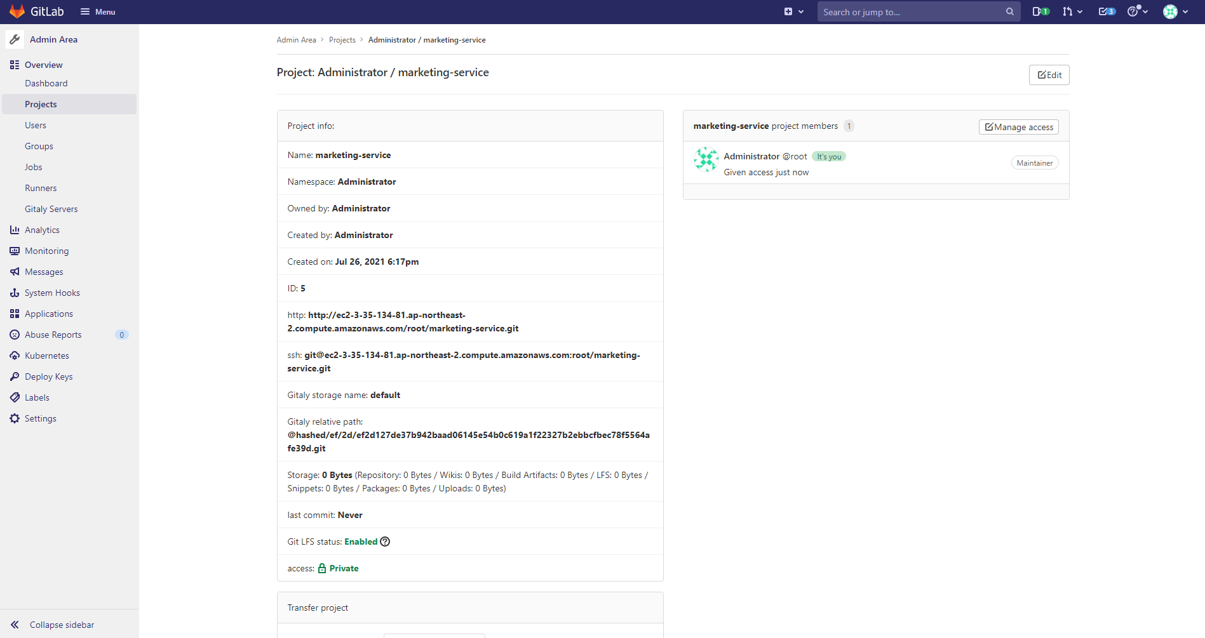Click the Administrator / marketing-service breadcrumb
Viewport: 1205px width, 638px height.
tap(427, 40)
